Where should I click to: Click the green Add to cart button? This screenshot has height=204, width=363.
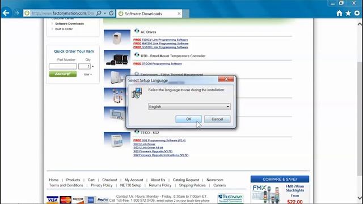click(63, 74)
